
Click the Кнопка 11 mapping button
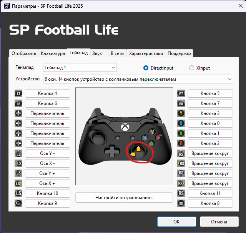coord(210,193)
